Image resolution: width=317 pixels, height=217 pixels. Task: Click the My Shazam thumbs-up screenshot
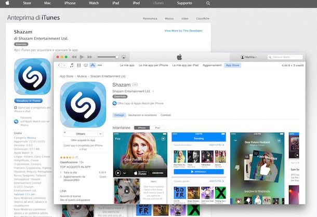coord(257,168)
